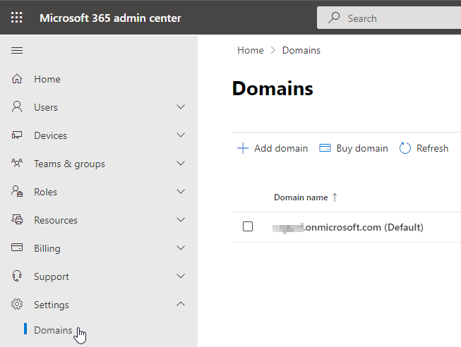Viewport: 461px width, 347px height.
Task: Expand the Resources menu chevron
Action: point(181,219)
